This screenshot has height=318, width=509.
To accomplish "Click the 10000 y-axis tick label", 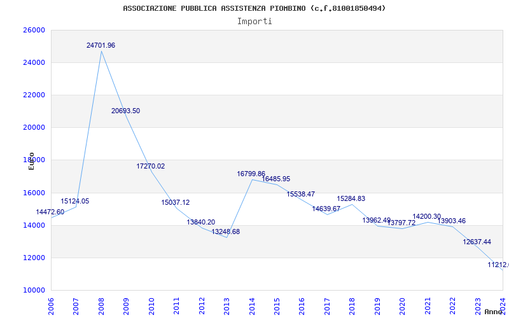I will click(34, 290).
